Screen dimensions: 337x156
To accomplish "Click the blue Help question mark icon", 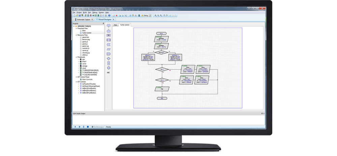I will (x=109, y=16).
